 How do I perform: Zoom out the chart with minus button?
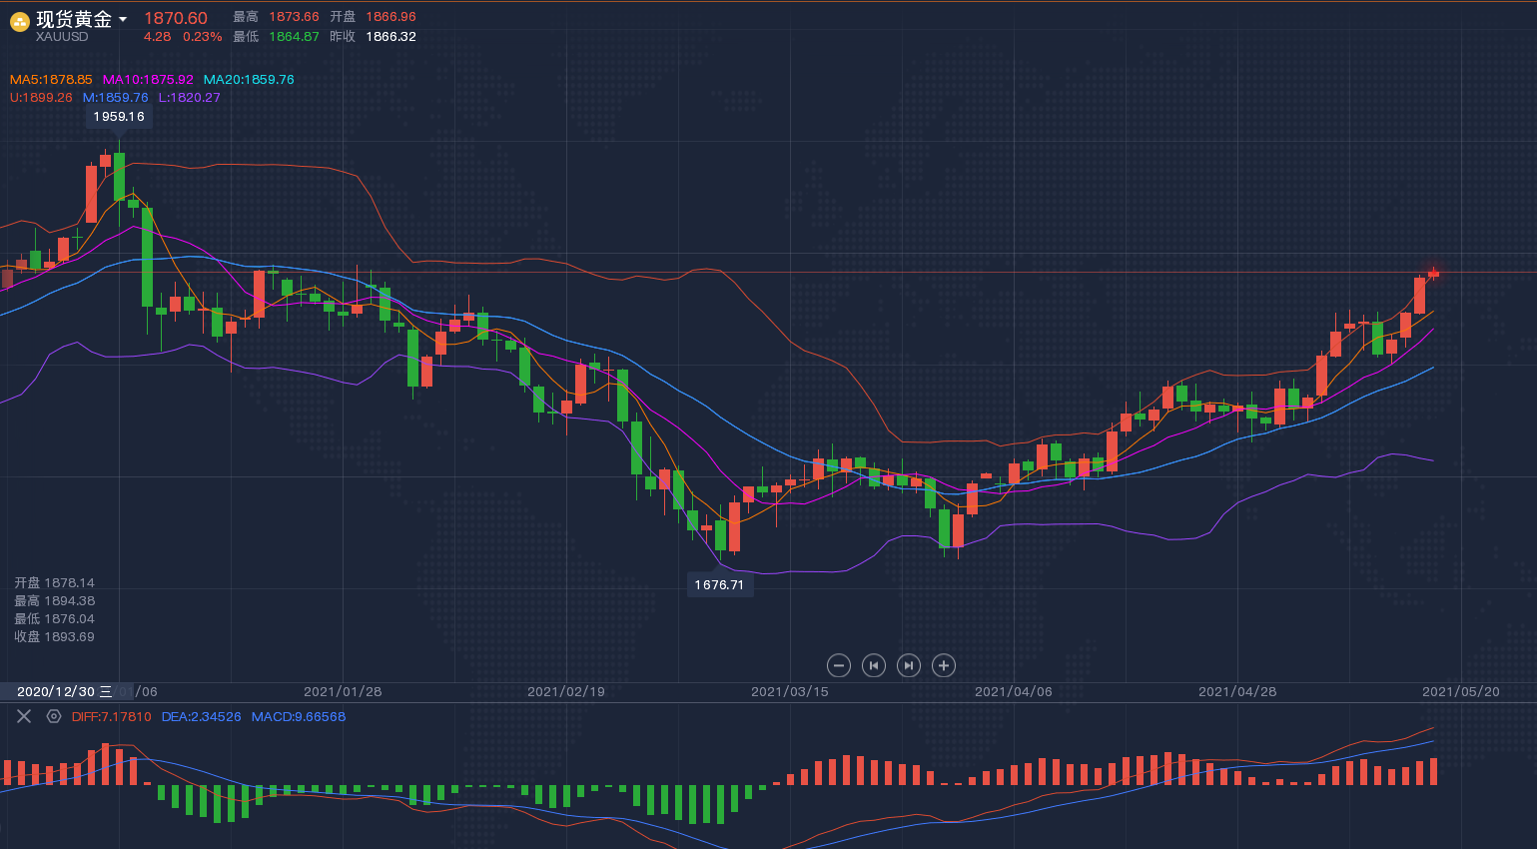[x=839, y=665]
